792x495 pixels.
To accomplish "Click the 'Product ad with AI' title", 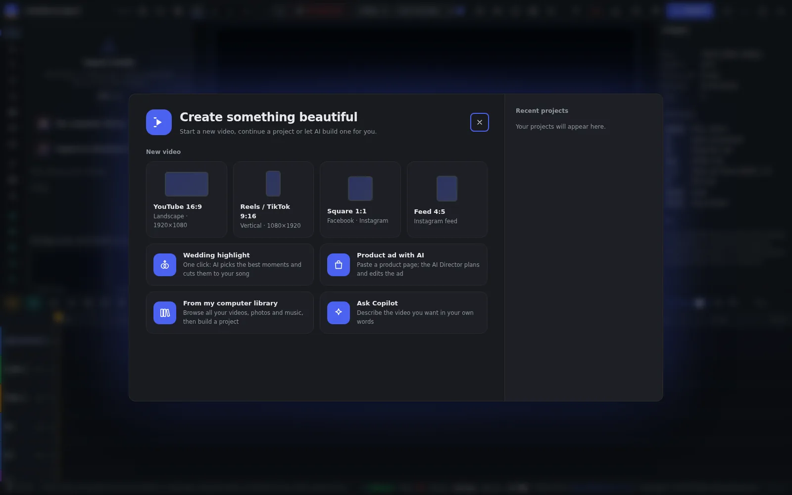I will coord(391,255).
